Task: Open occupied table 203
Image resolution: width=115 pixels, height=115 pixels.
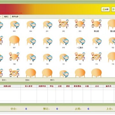Action: 80,24
